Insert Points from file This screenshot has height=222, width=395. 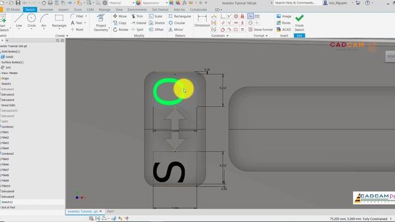[x=283, y=23]
